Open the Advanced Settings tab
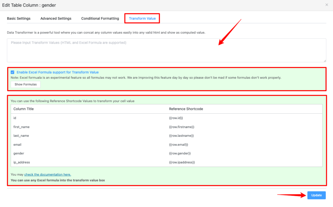 pyautogui.click(x=56, y=19)
